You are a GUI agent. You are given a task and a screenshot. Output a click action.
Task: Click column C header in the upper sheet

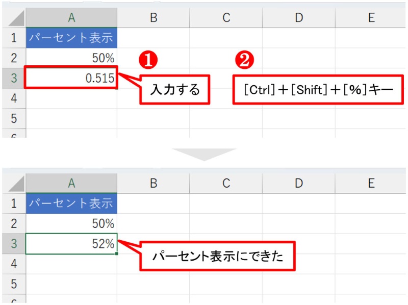225,17
